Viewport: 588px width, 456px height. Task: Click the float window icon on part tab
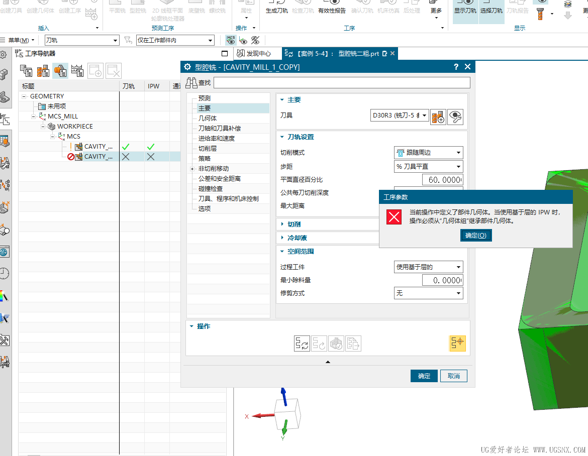[x=385, y=54]
